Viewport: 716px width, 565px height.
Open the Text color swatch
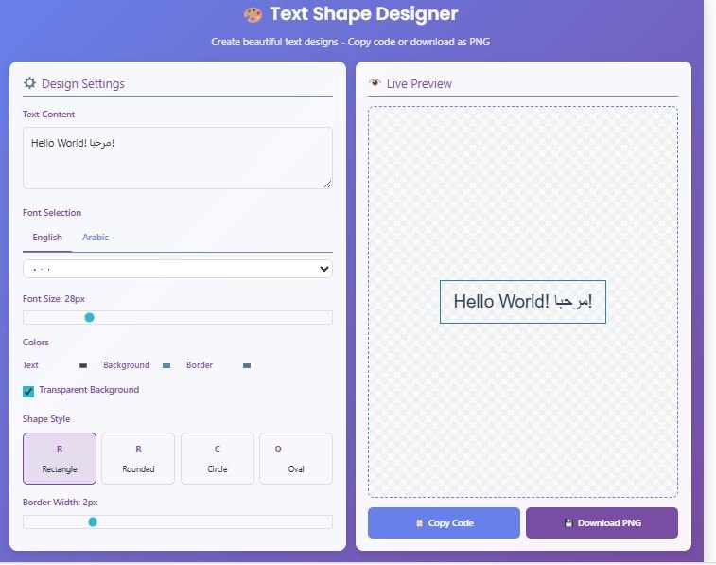click(83, 365)
